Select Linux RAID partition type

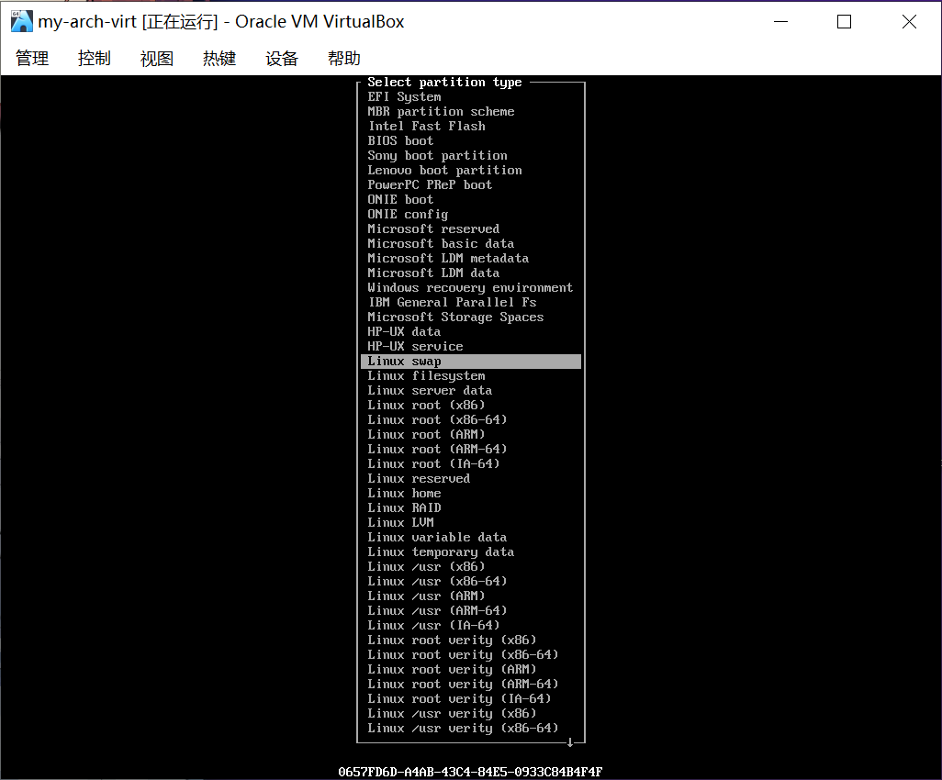click(404, 507)
